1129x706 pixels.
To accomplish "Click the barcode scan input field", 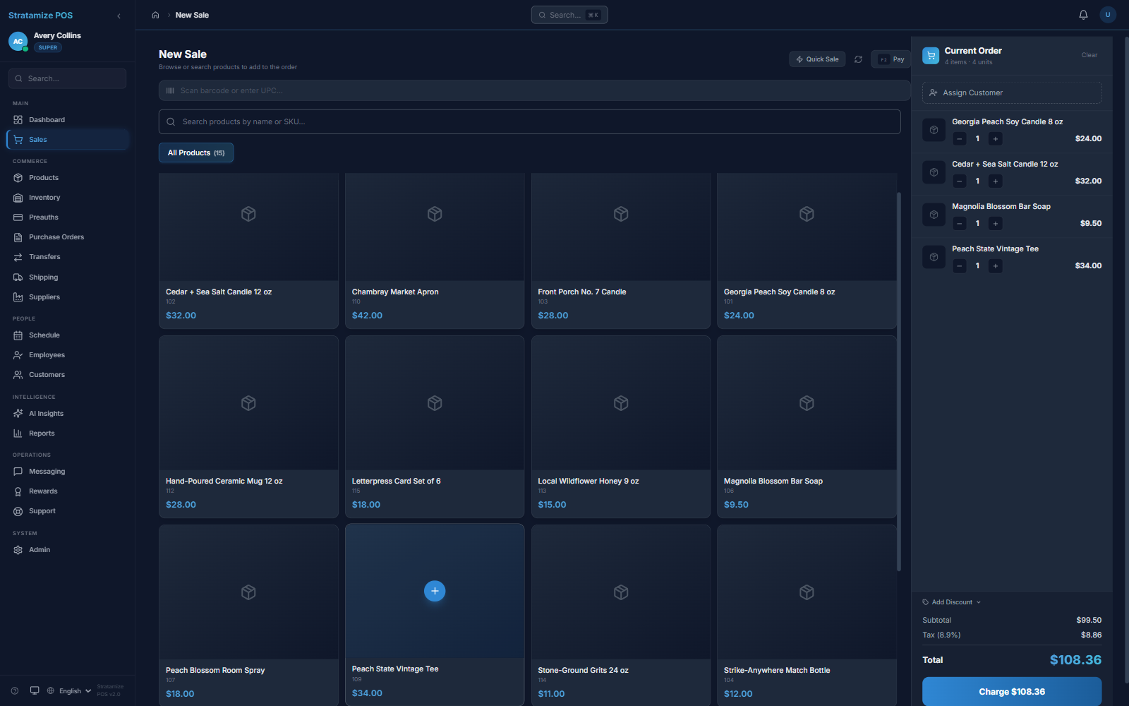I will click(x=534, y=90).
